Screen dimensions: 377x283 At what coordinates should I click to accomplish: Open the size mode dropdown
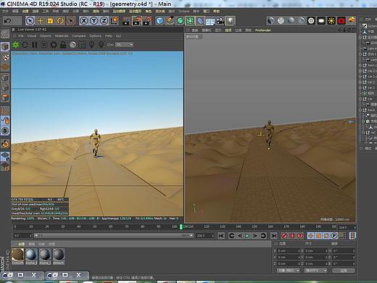click(315, 271)
